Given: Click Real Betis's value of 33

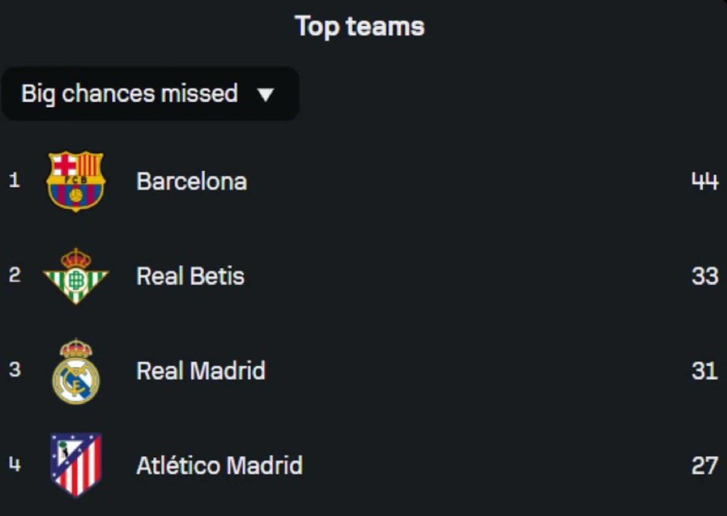Looking at the screenshot, I should click(705, 276).
